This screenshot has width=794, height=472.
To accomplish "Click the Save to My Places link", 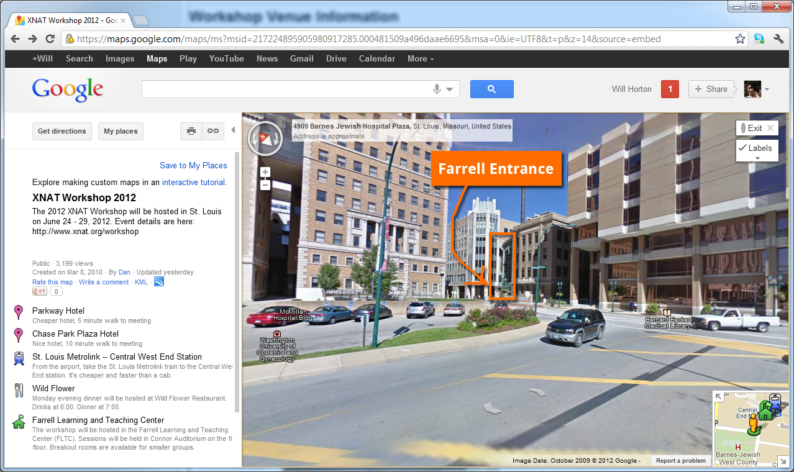I will pos(193,165).
